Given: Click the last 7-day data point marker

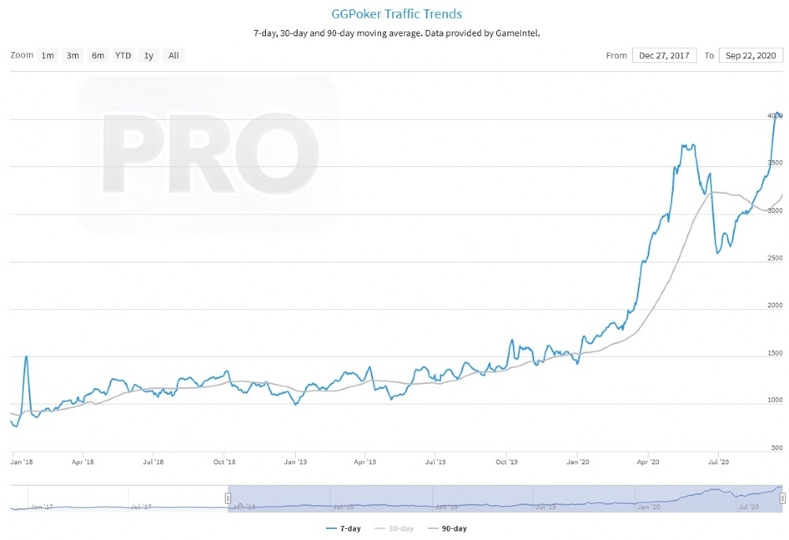Looking at the screenshot, I should tap(780, 115).
